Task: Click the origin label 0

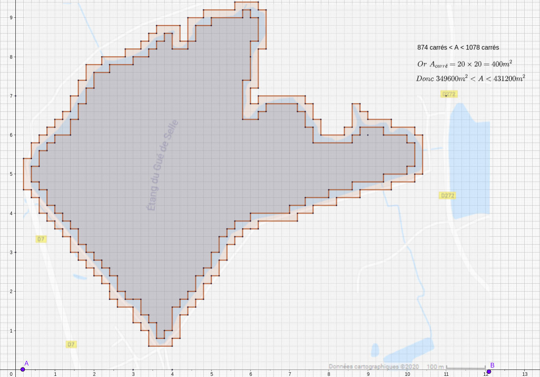Action: click(x=11, y=374)
